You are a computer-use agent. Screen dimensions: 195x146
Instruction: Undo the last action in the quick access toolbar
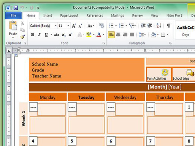[x=22, y=8]
